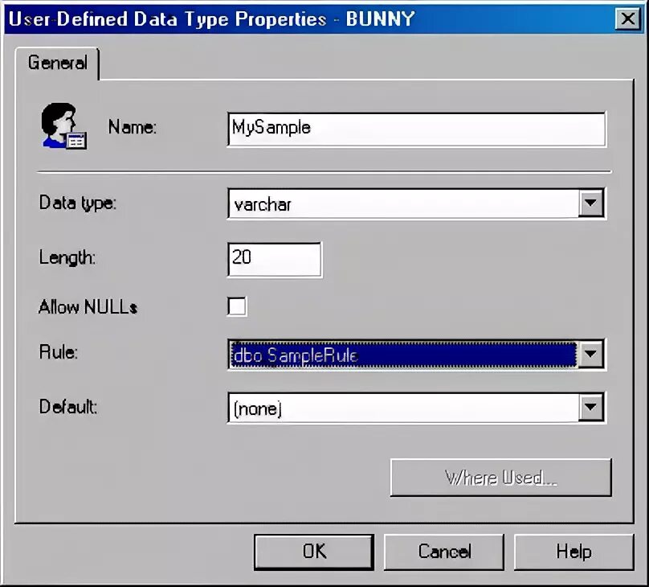This screenshot has width=649, height=587.
Task: Expand the Rule dropdown arrow
Action: tap(590, 354)
